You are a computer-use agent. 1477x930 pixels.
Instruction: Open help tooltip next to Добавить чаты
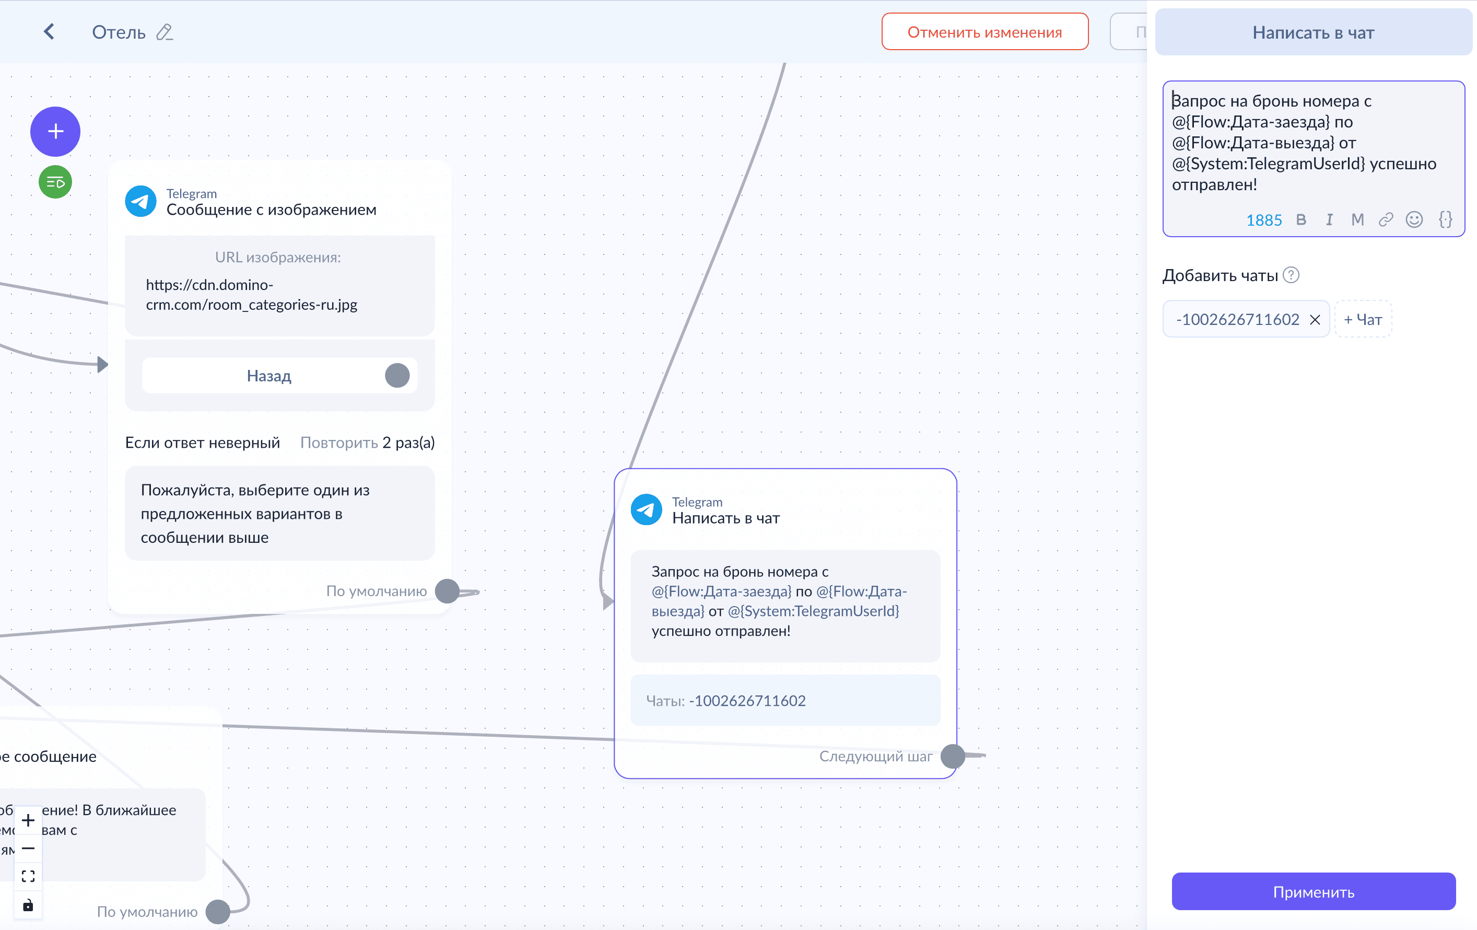pyautogui.click(x=1291, y=275)
